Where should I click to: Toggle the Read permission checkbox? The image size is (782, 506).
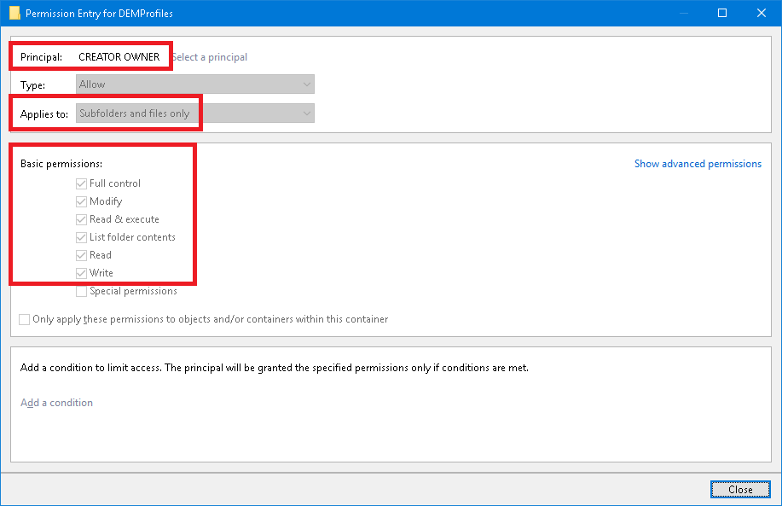point(82,255)
